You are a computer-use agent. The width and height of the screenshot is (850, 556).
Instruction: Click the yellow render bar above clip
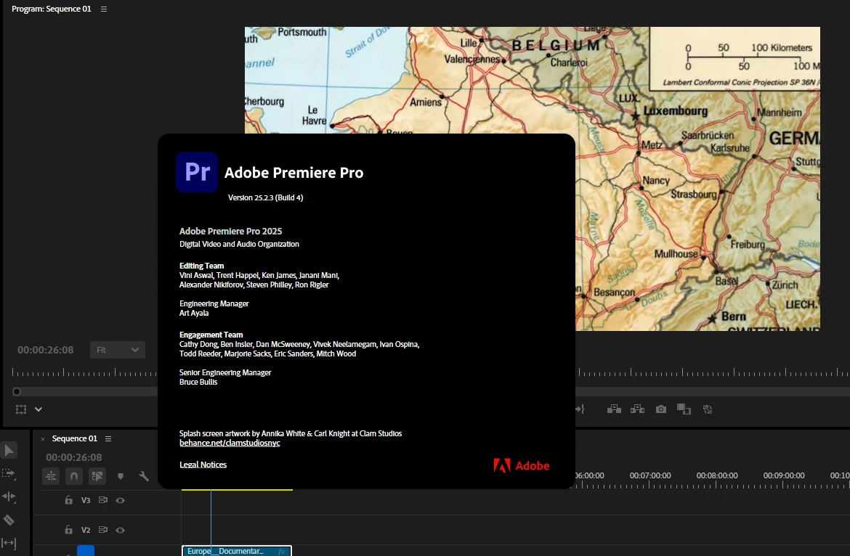pos(237,490)
